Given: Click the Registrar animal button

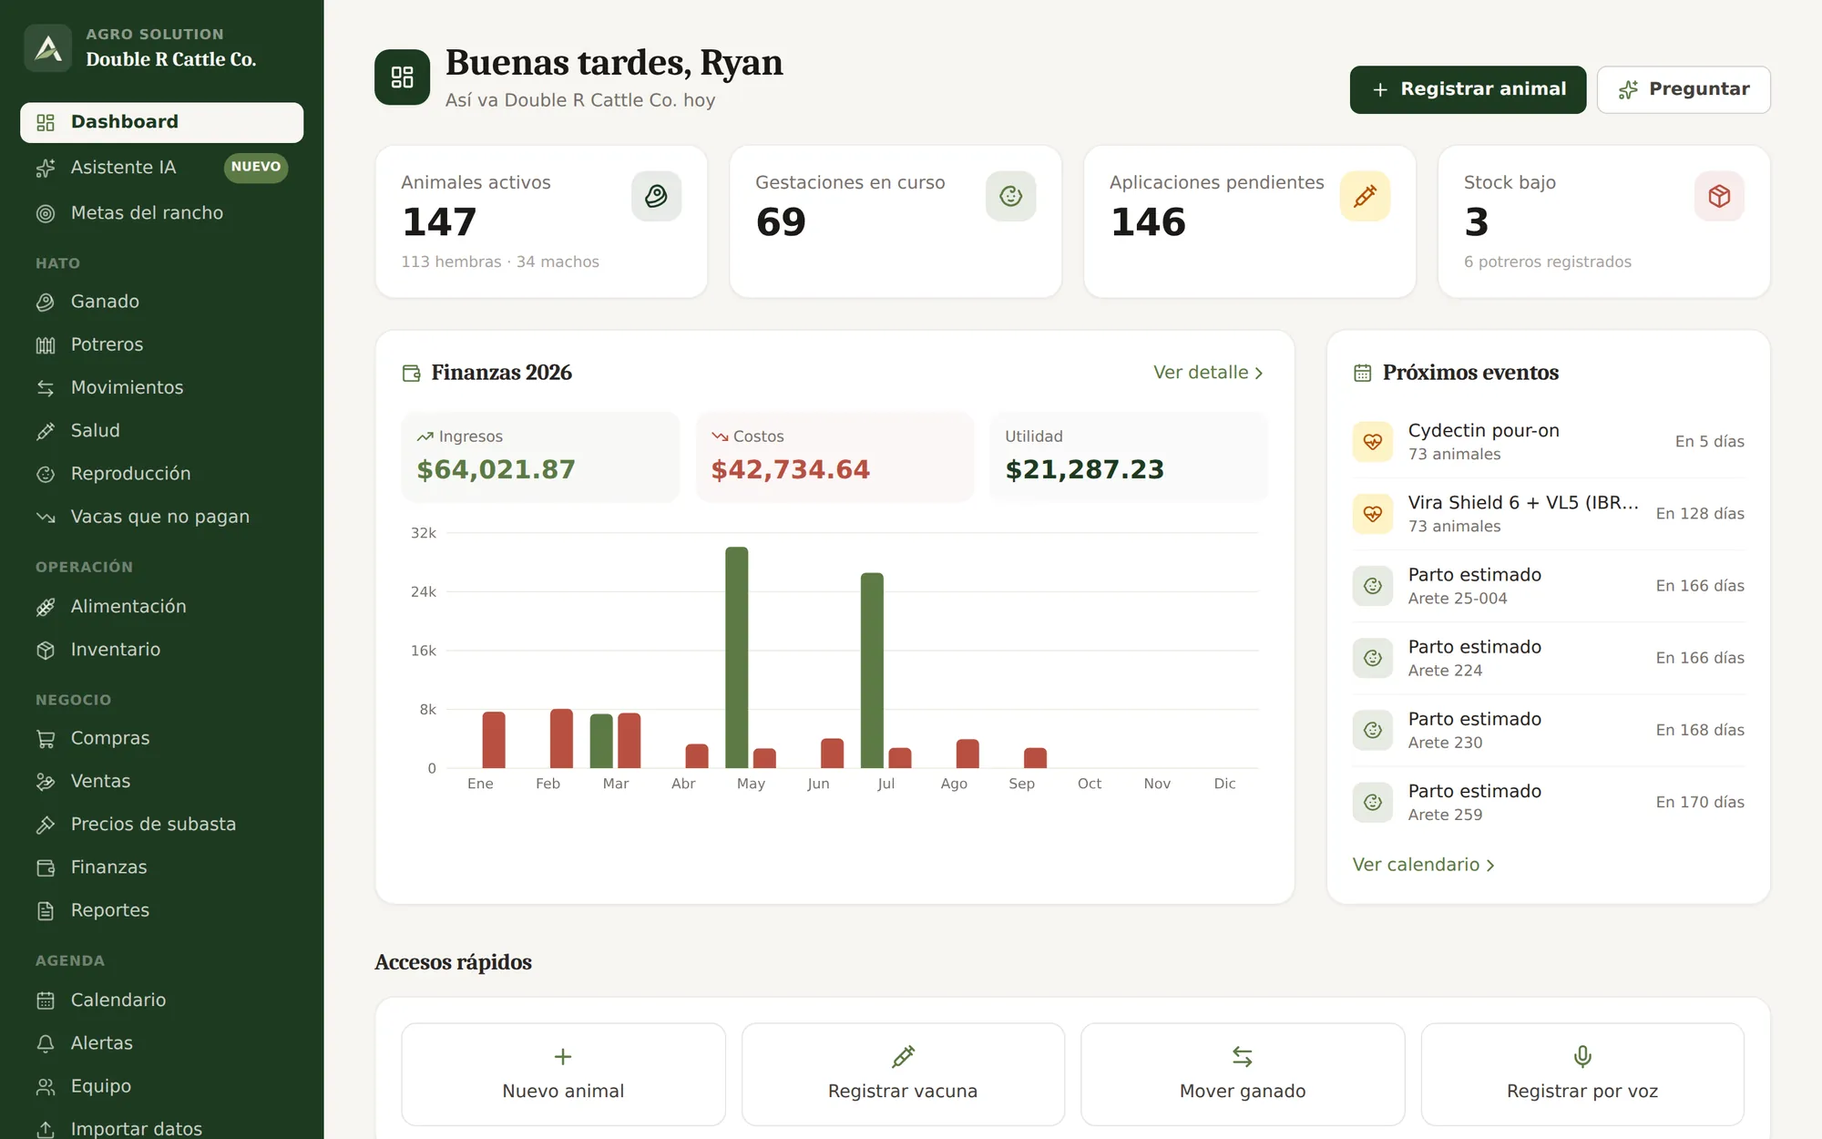Looking at the screenshot, I should (1468, 89).
